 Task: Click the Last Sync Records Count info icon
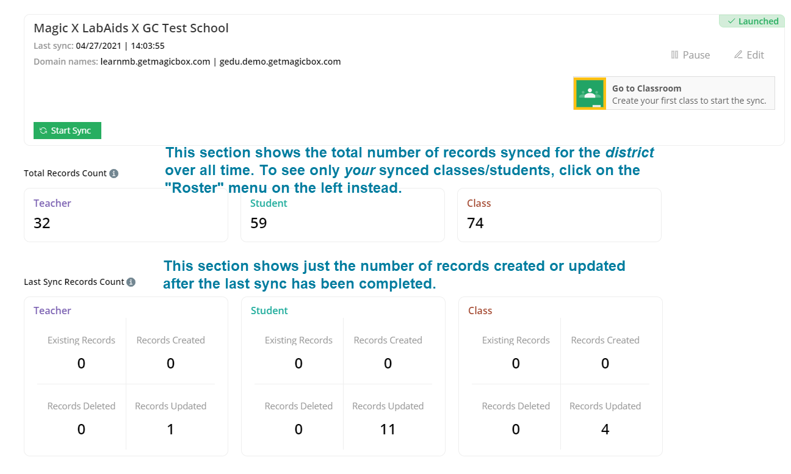click(130, 282)
